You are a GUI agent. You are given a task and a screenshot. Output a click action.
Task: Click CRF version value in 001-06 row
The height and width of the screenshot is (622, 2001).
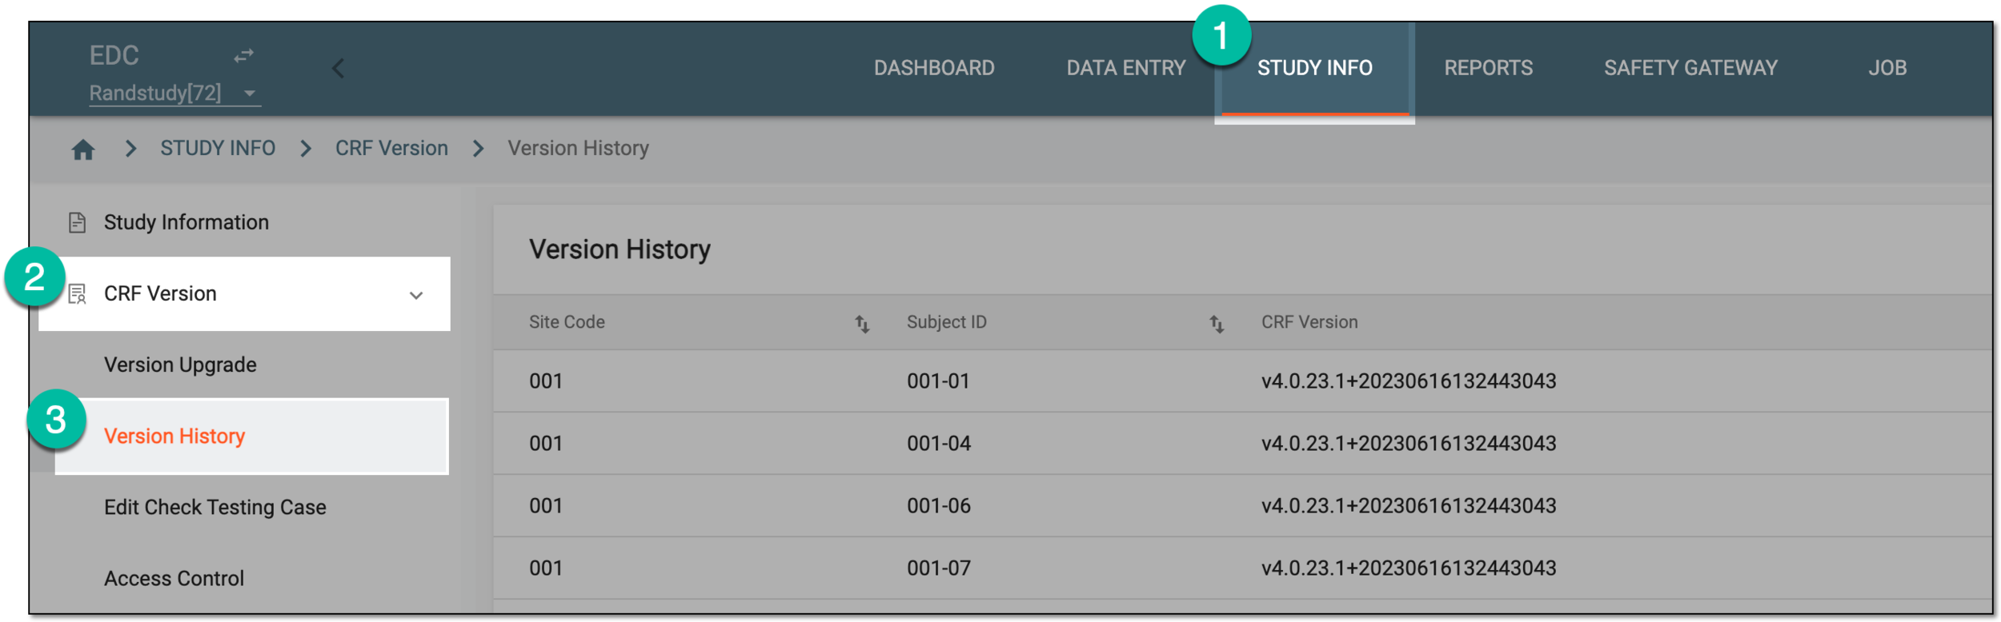(1409, 506)
